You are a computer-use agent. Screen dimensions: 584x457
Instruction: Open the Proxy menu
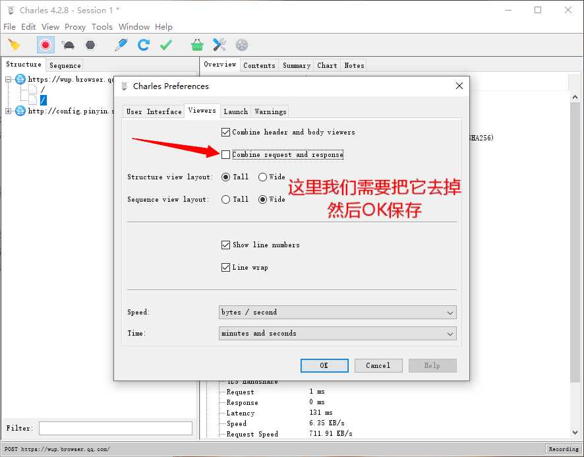click(x=75, y=27)
